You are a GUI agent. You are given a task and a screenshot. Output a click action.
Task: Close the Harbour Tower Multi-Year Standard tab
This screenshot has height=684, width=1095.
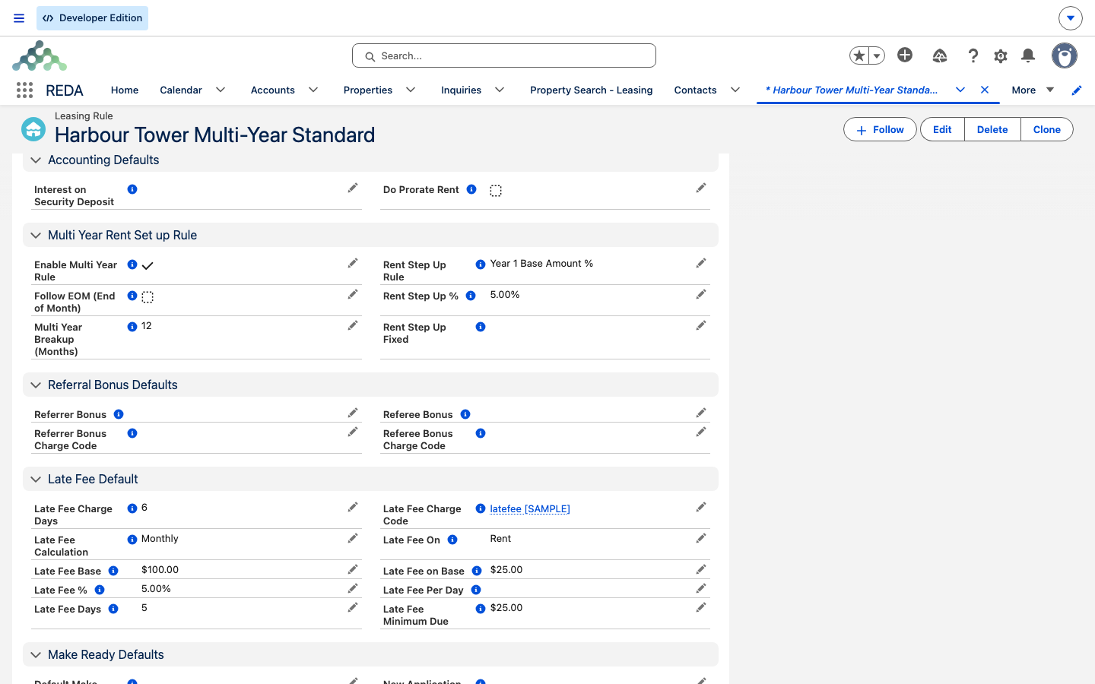(985, 90)
